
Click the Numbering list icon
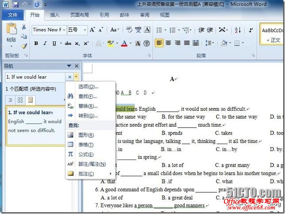pos(173,30)
